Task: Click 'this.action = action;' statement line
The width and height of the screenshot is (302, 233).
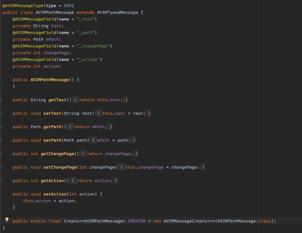Action: pyautogui.click(x=50, y=201)
